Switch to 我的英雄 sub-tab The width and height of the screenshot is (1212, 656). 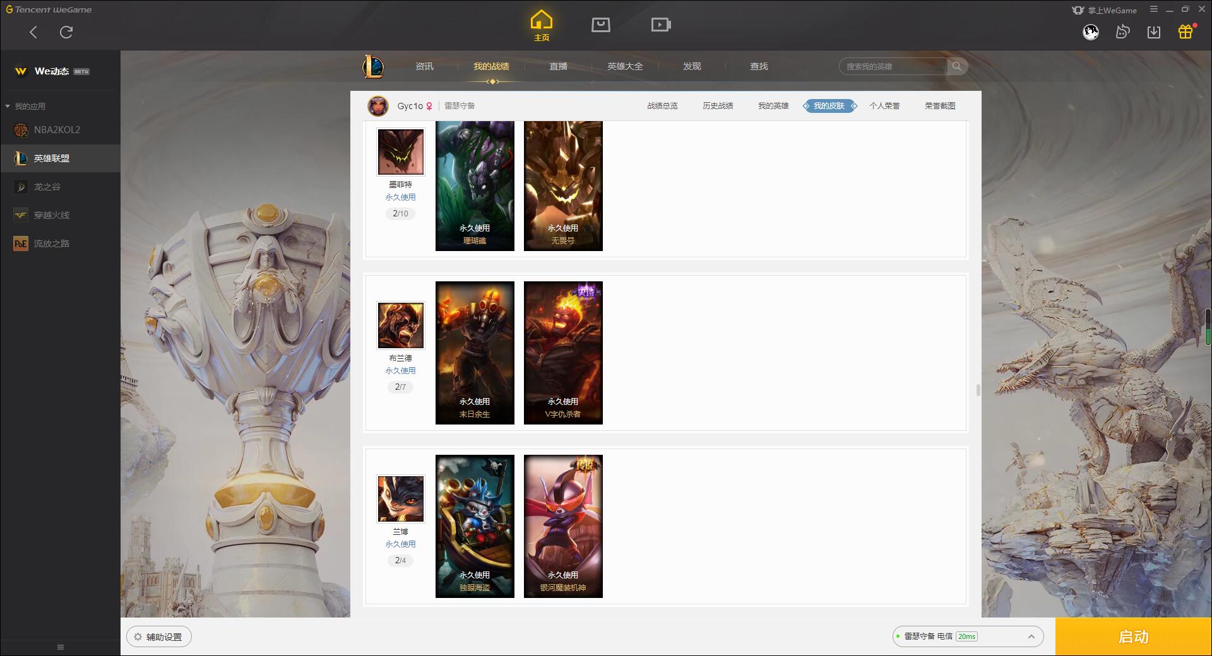click(773, 106)
